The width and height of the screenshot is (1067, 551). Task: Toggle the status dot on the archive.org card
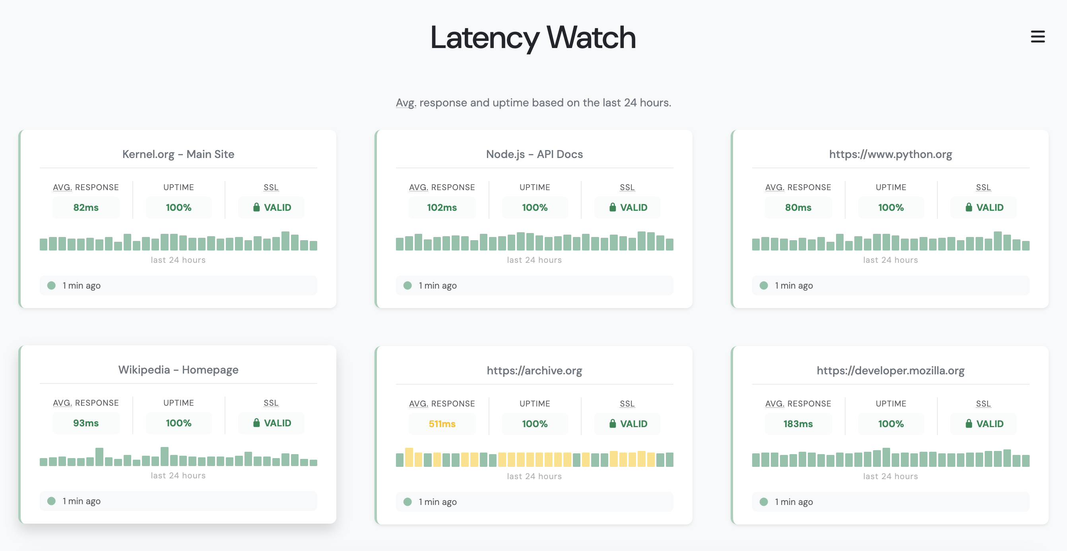tap(408, 501)
